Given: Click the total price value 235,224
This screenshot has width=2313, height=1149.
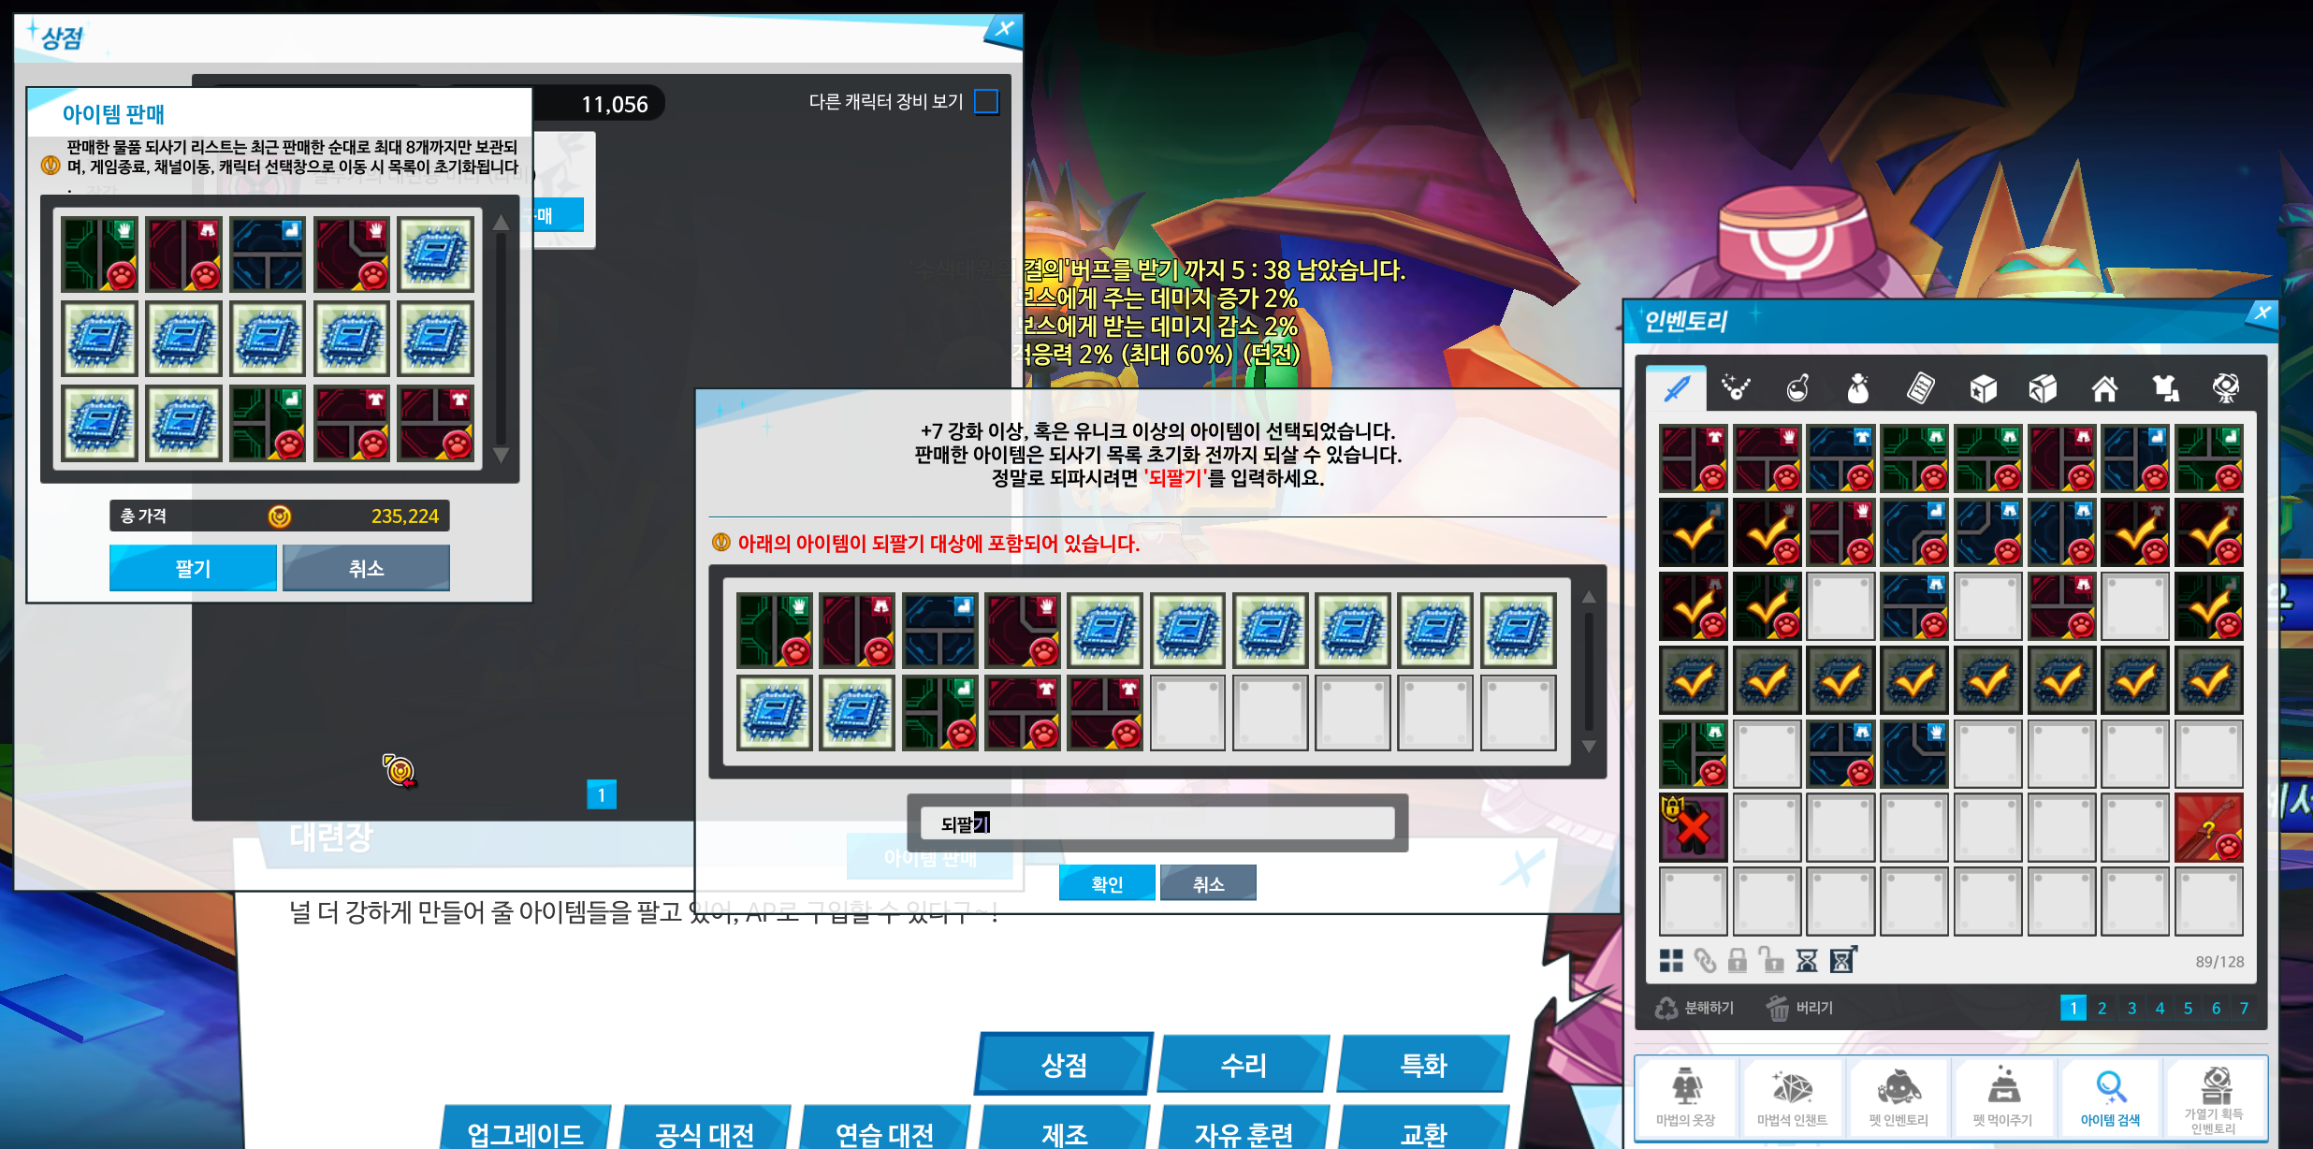Looking at the screenshot, I should point(404,516).
